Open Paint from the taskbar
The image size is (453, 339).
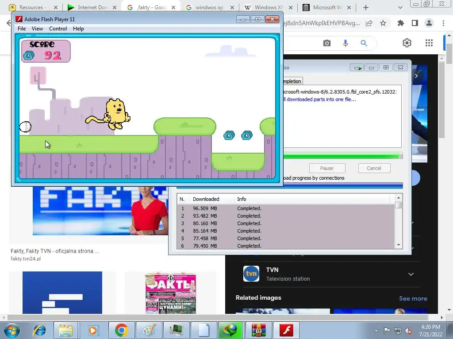(149, 330)
